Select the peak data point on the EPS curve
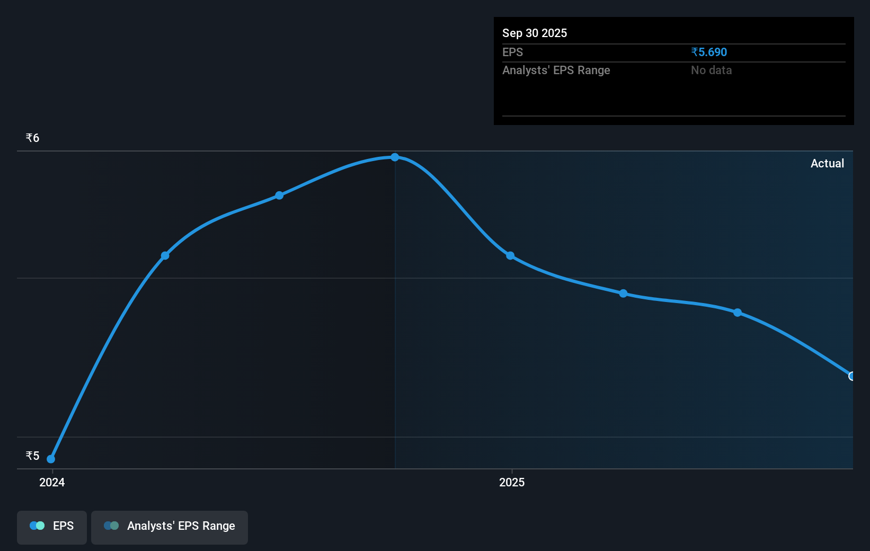Screen dimensions: 870x551 tap(395, 157)
